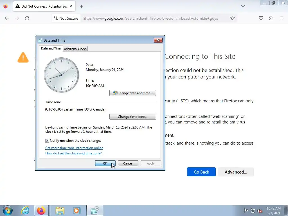Open a new tab with the plus button

pos(81,6)
